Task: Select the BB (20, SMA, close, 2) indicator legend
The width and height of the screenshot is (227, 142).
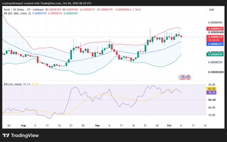Action: pyautogui.click(x=17, y=13)
